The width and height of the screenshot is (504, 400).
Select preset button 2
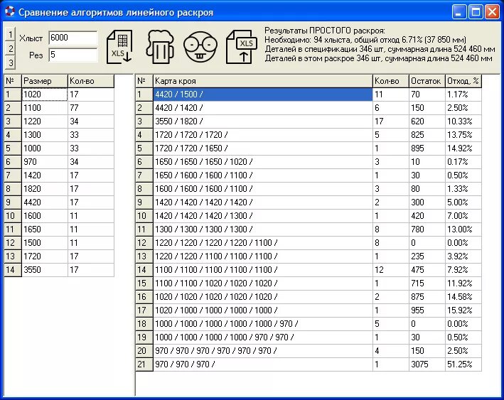(10, 48)
